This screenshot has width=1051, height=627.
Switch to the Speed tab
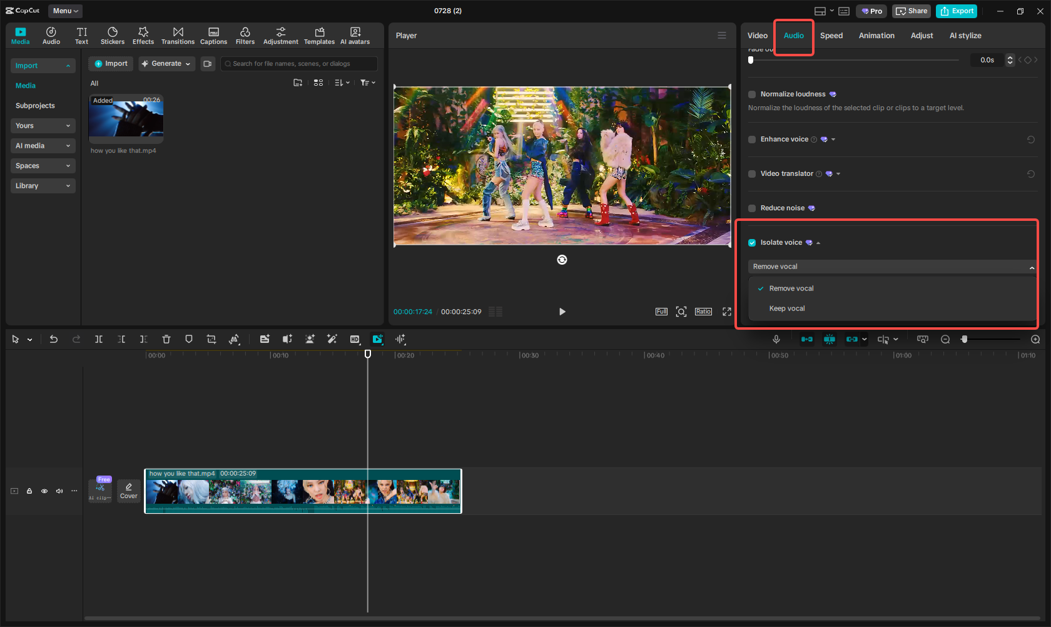(831, 36)
